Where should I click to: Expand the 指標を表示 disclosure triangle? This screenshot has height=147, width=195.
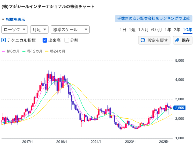3,19
